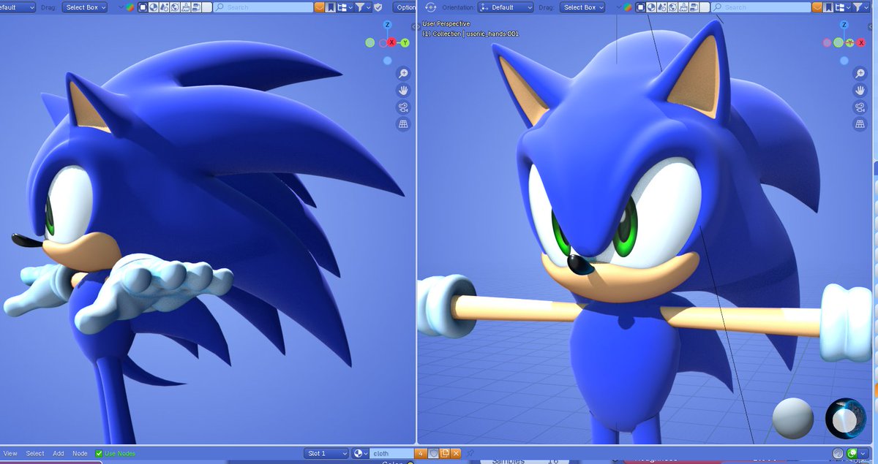The image size is (878, 464).
Task: Open the View menu in node editor
Action: pyautogui.click(x=11, y=454)
